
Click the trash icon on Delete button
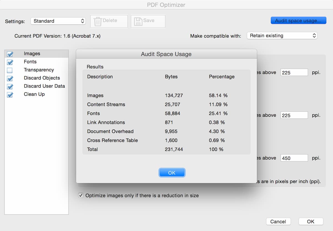pos(98,21)
